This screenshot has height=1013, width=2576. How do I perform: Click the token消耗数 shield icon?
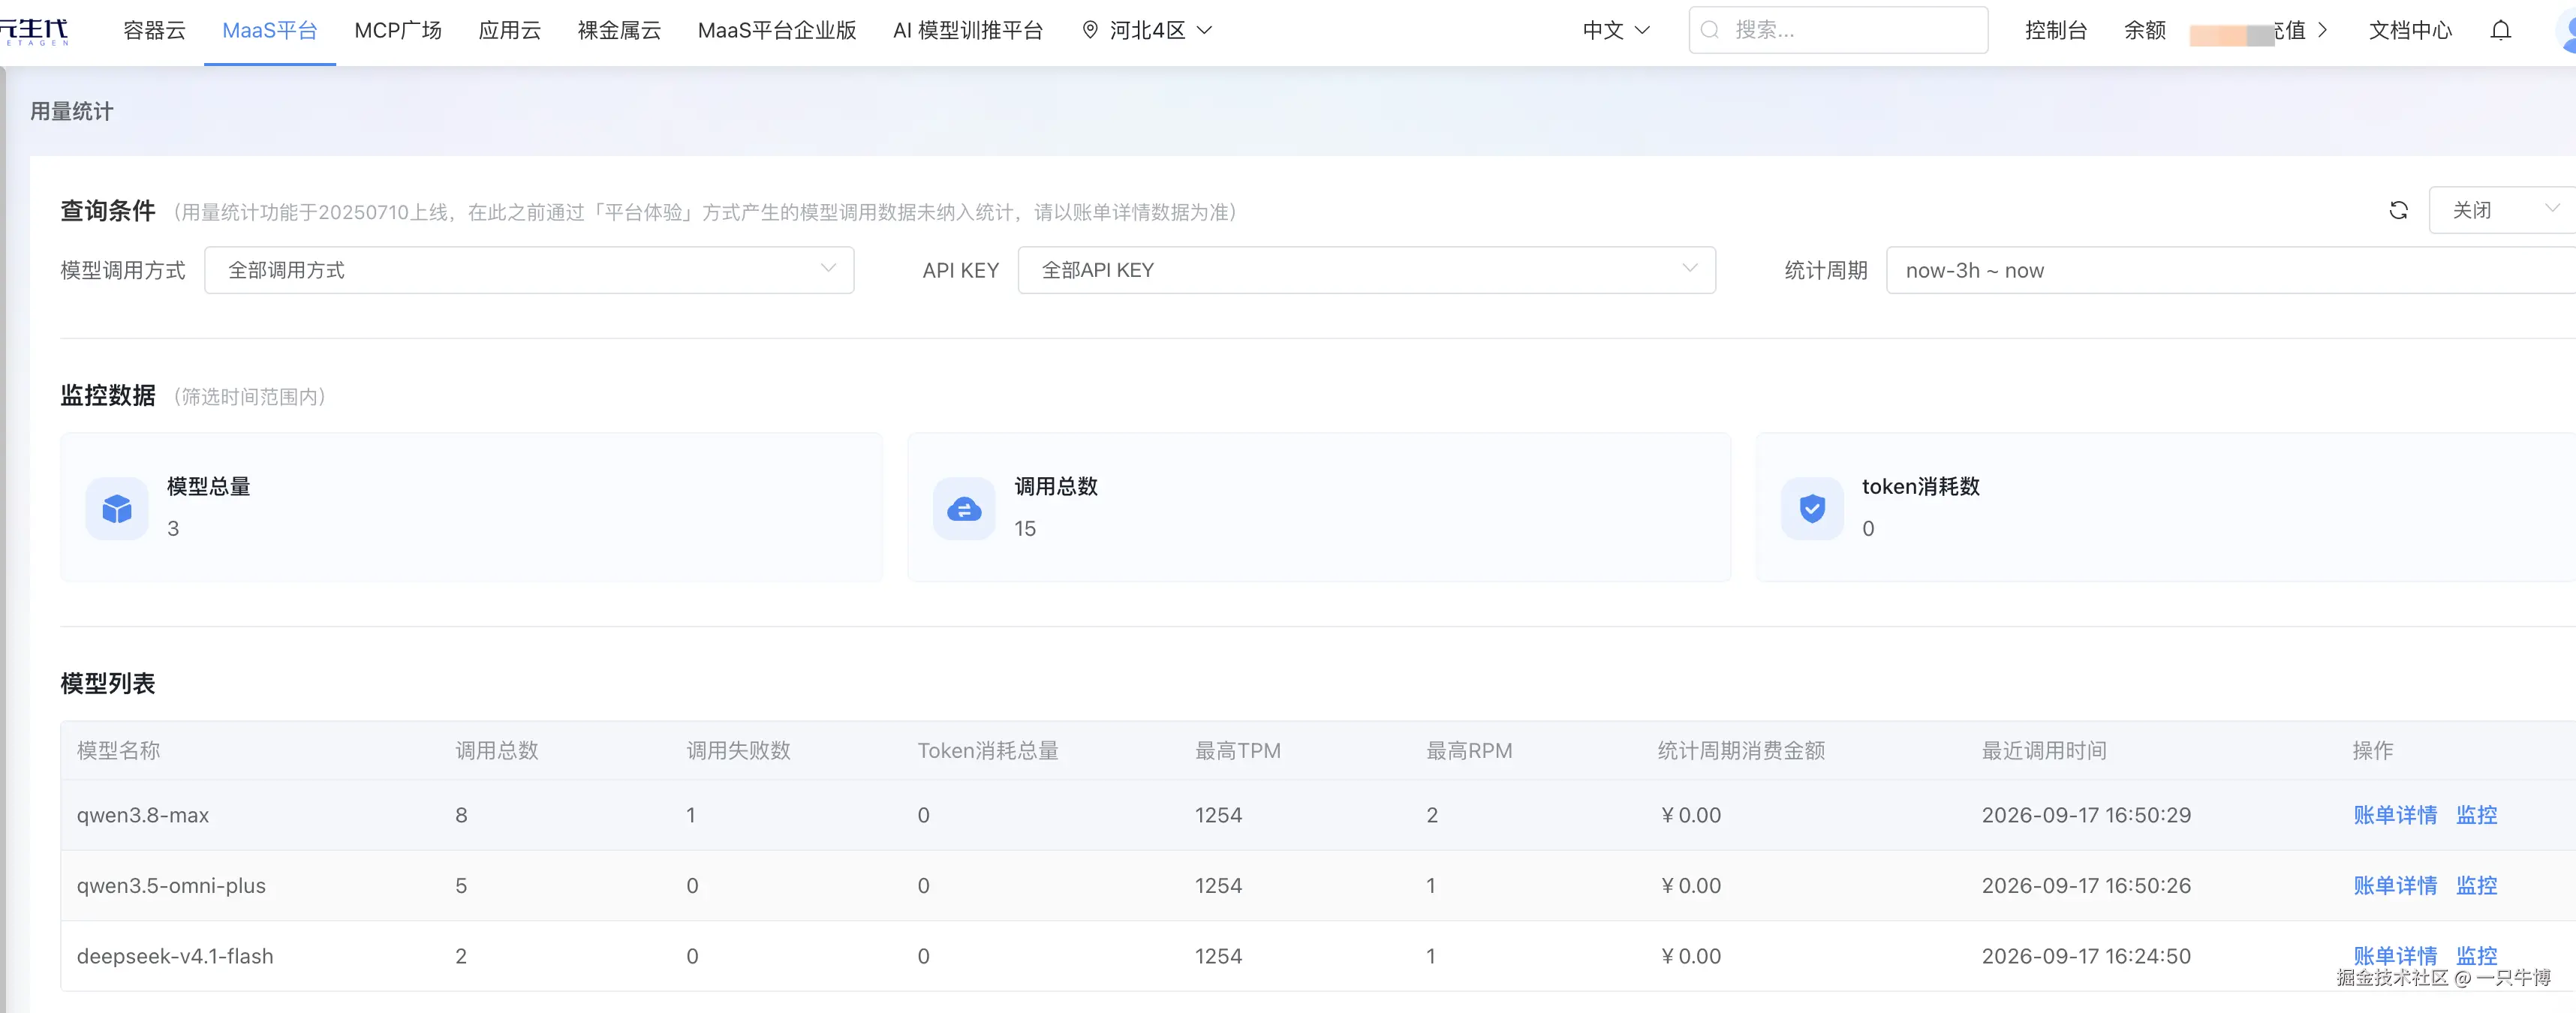tap(1812, 509)
